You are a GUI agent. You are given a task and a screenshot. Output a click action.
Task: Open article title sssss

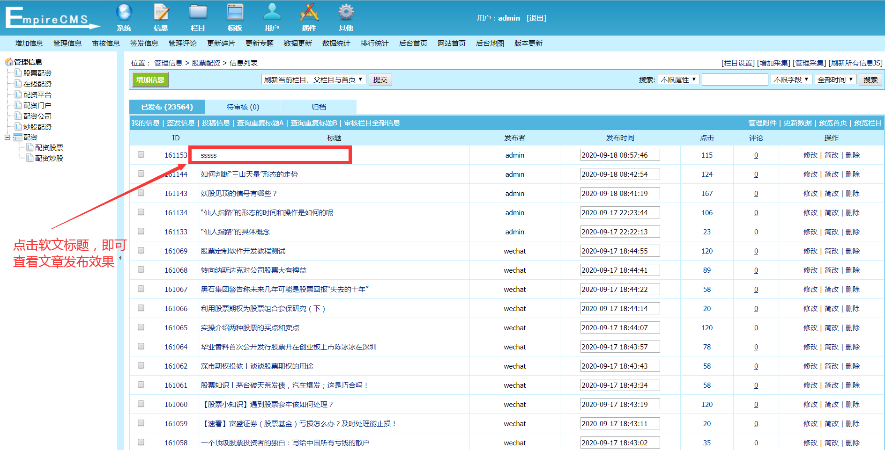pos(208,155)
